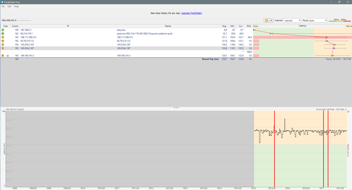Click the 100ms/200ms latency color legend bar
The image size is (352, 190).
coord(340,20)
